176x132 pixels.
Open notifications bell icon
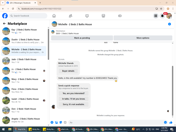point(162,16)
